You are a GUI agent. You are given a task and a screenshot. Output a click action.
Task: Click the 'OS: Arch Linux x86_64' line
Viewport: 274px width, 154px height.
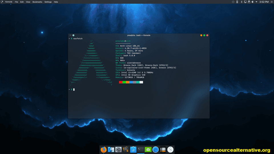point(128,46)
